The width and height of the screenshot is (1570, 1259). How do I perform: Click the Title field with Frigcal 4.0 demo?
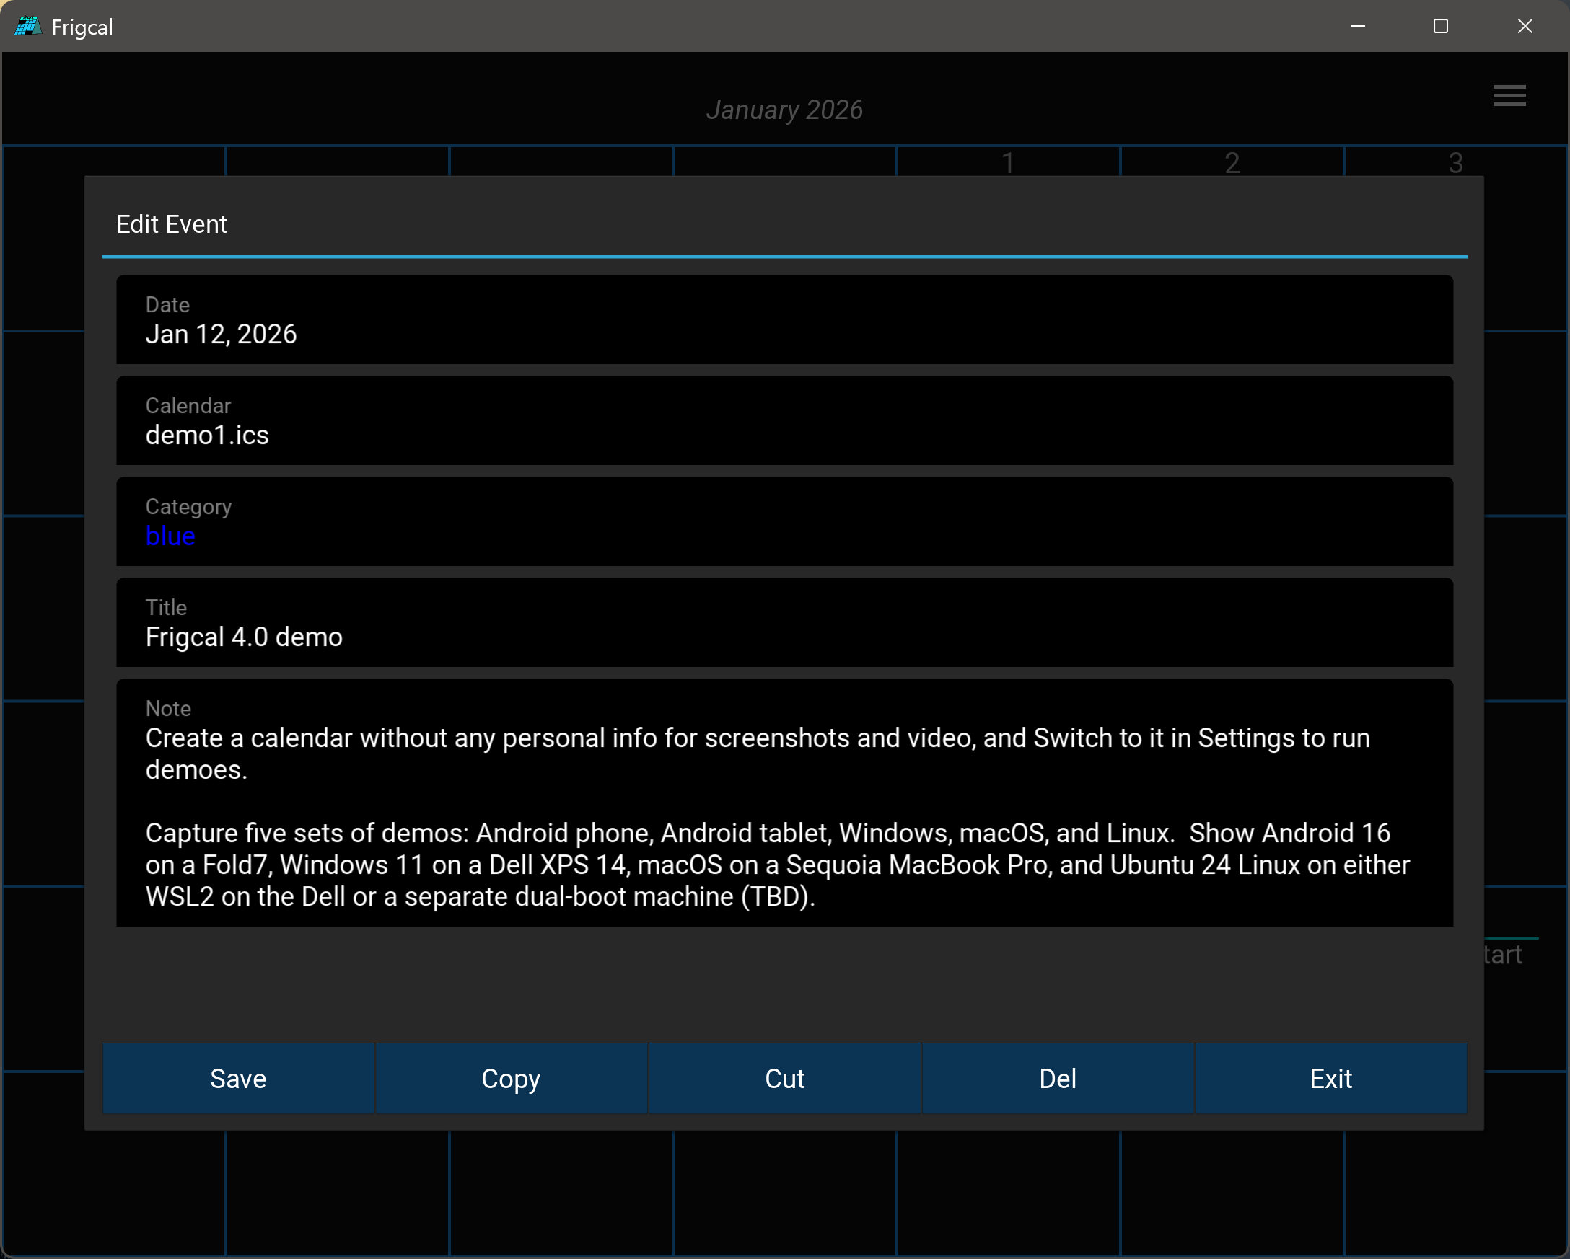tap(784, 623)
